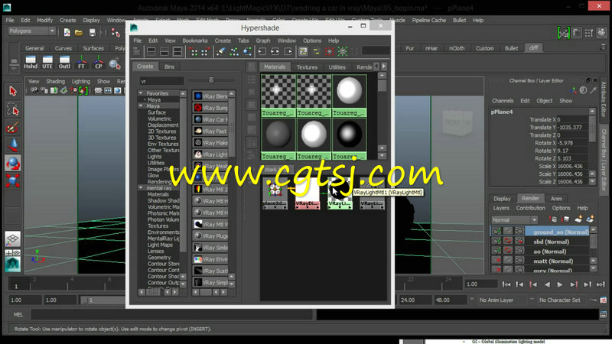612x344 pixels.
Task: Switch to the Display layer tab
Action: 502,199
